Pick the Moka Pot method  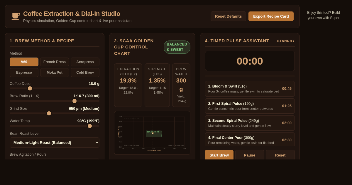55,73
